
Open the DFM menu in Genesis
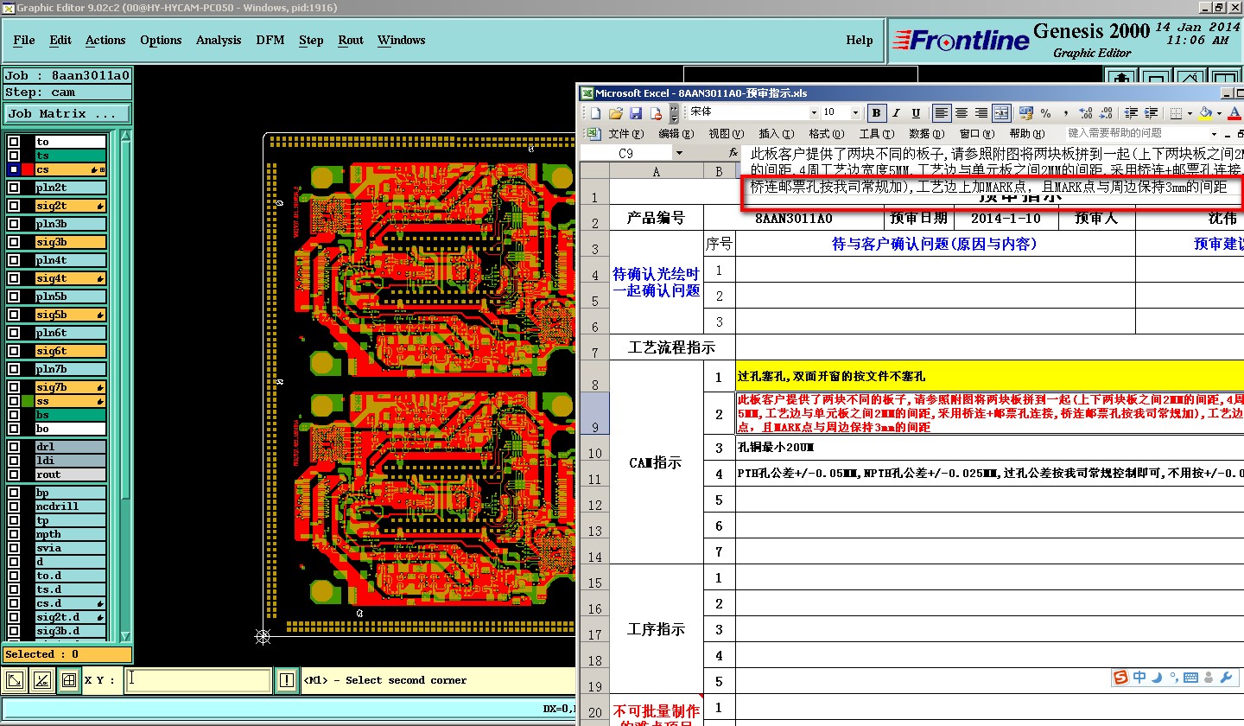270,40
